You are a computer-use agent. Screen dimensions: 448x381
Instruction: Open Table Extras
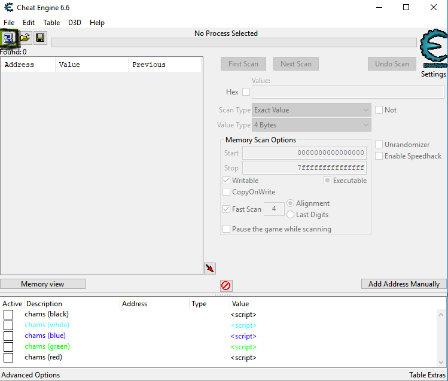[x=427, y=374]
